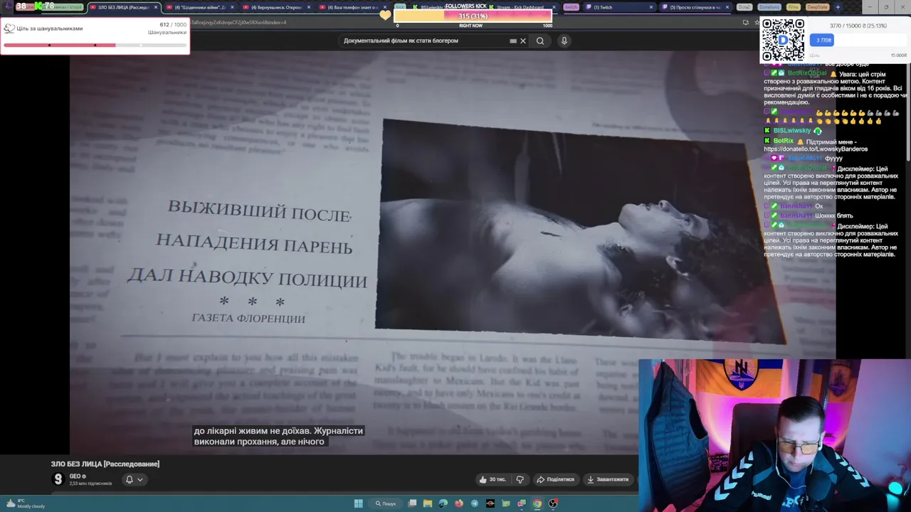Click the donation goal 3 770₴ bar

coord(860,41)
